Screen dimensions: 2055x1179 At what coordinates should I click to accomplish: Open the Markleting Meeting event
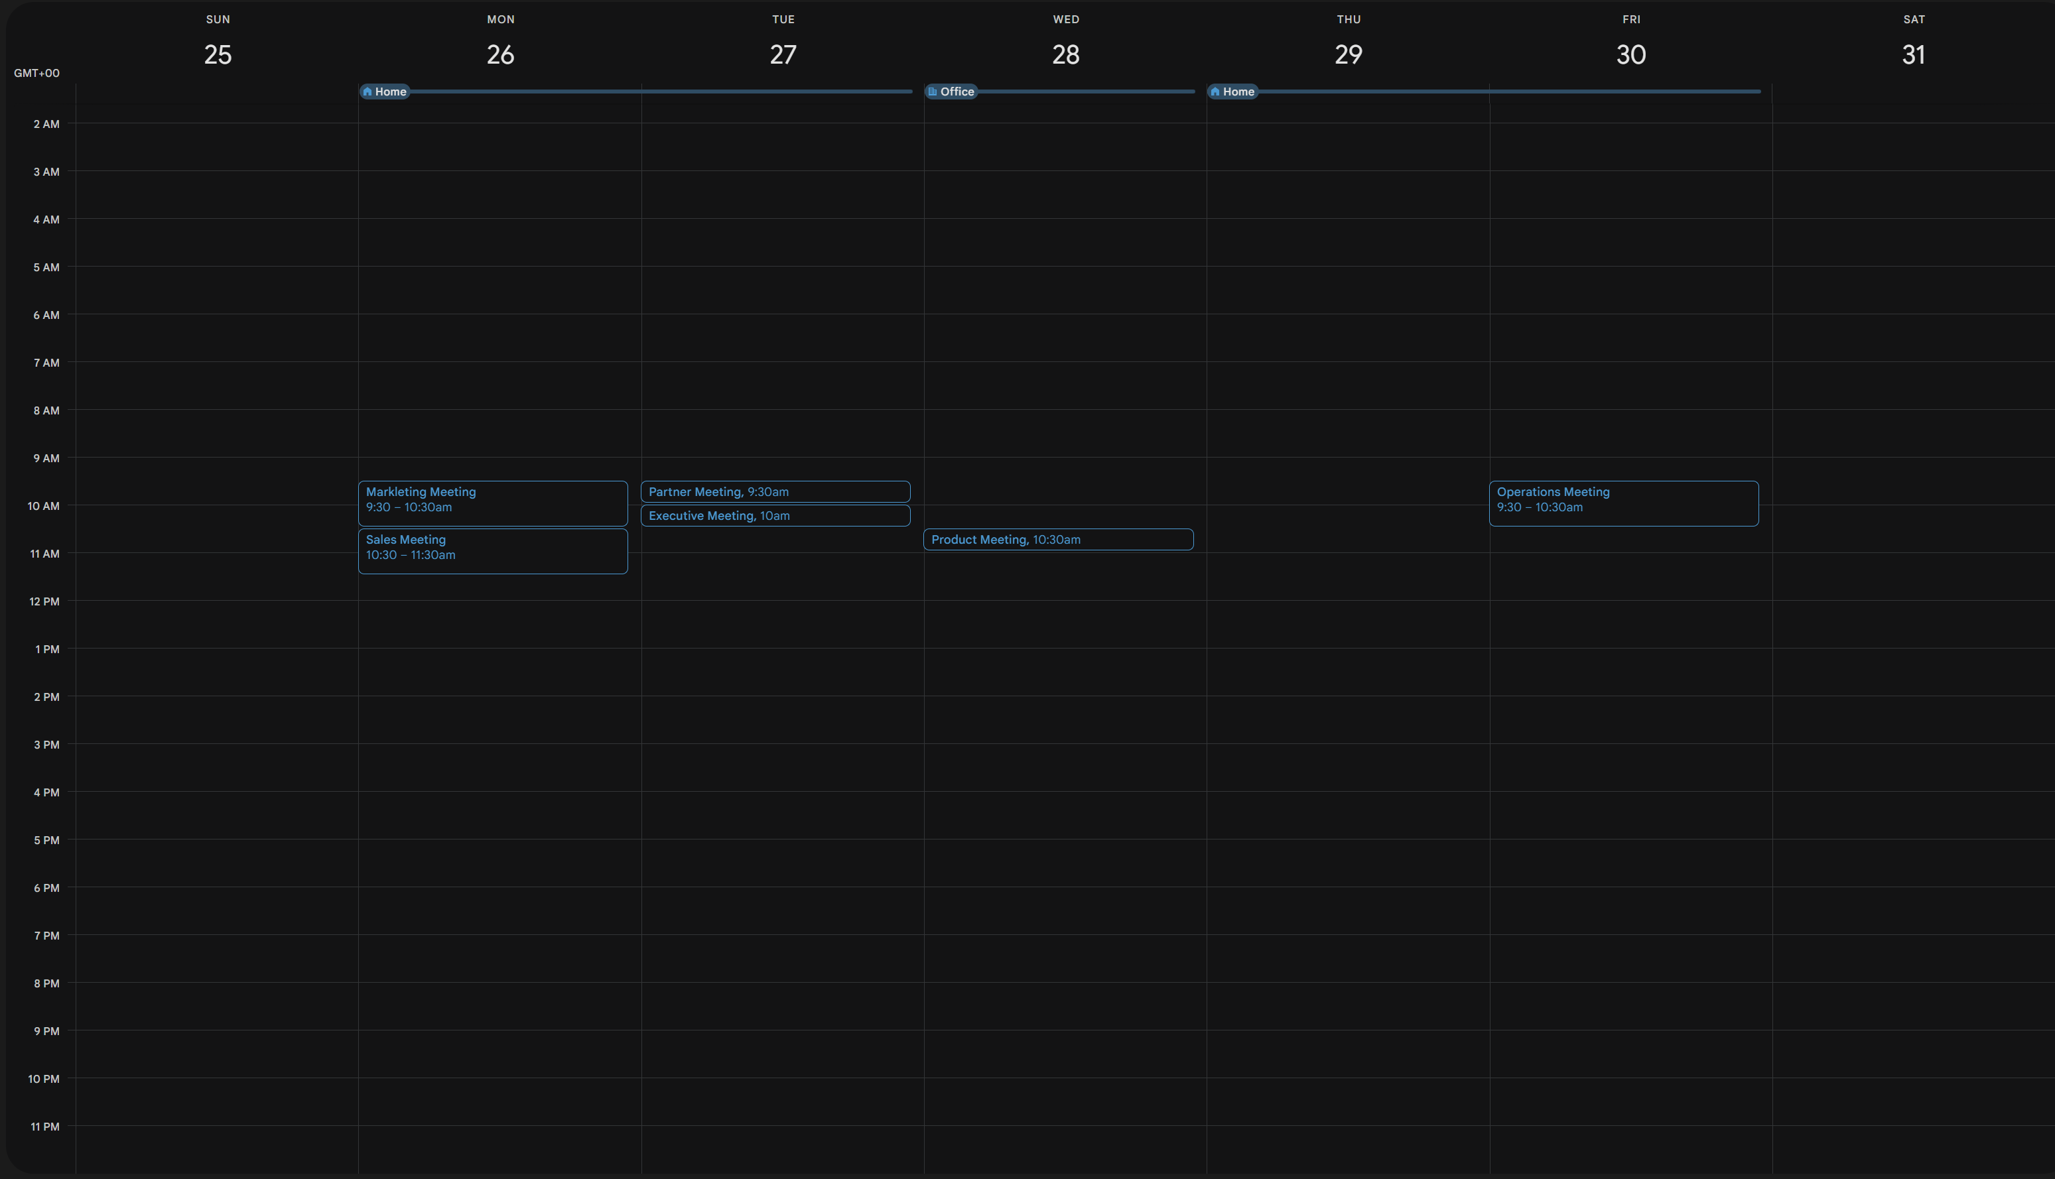[492, 502]
